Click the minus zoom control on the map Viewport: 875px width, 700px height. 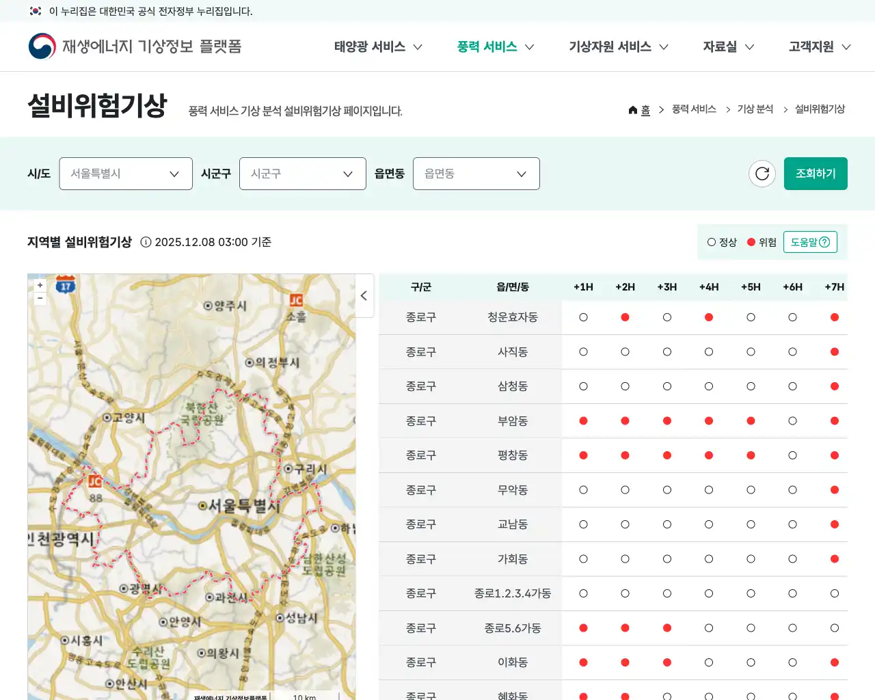click(40, 298)
